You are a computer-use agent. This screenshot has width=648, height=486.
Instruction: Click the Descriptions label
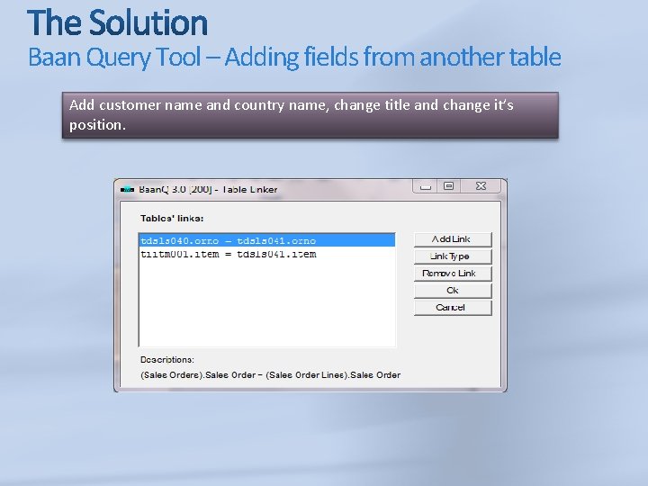167,359
